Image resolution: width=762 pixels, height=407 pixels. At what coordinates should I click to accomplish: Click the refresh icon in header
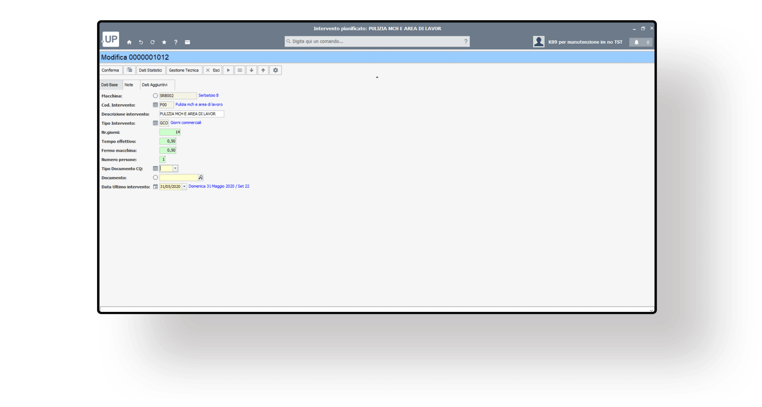point(152,42)
